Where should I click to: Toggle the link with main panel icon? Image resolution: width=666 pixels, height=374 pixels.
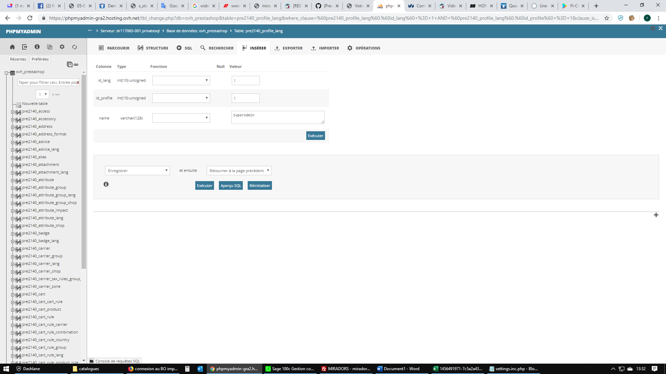coord(76,64)
